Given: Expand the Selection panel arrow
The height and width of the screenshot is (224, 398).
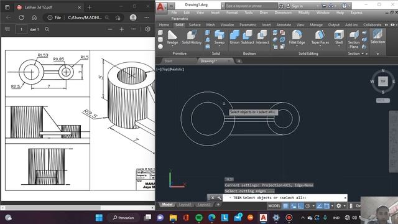Looking at the screenshot, I should [x=377, y=54].
